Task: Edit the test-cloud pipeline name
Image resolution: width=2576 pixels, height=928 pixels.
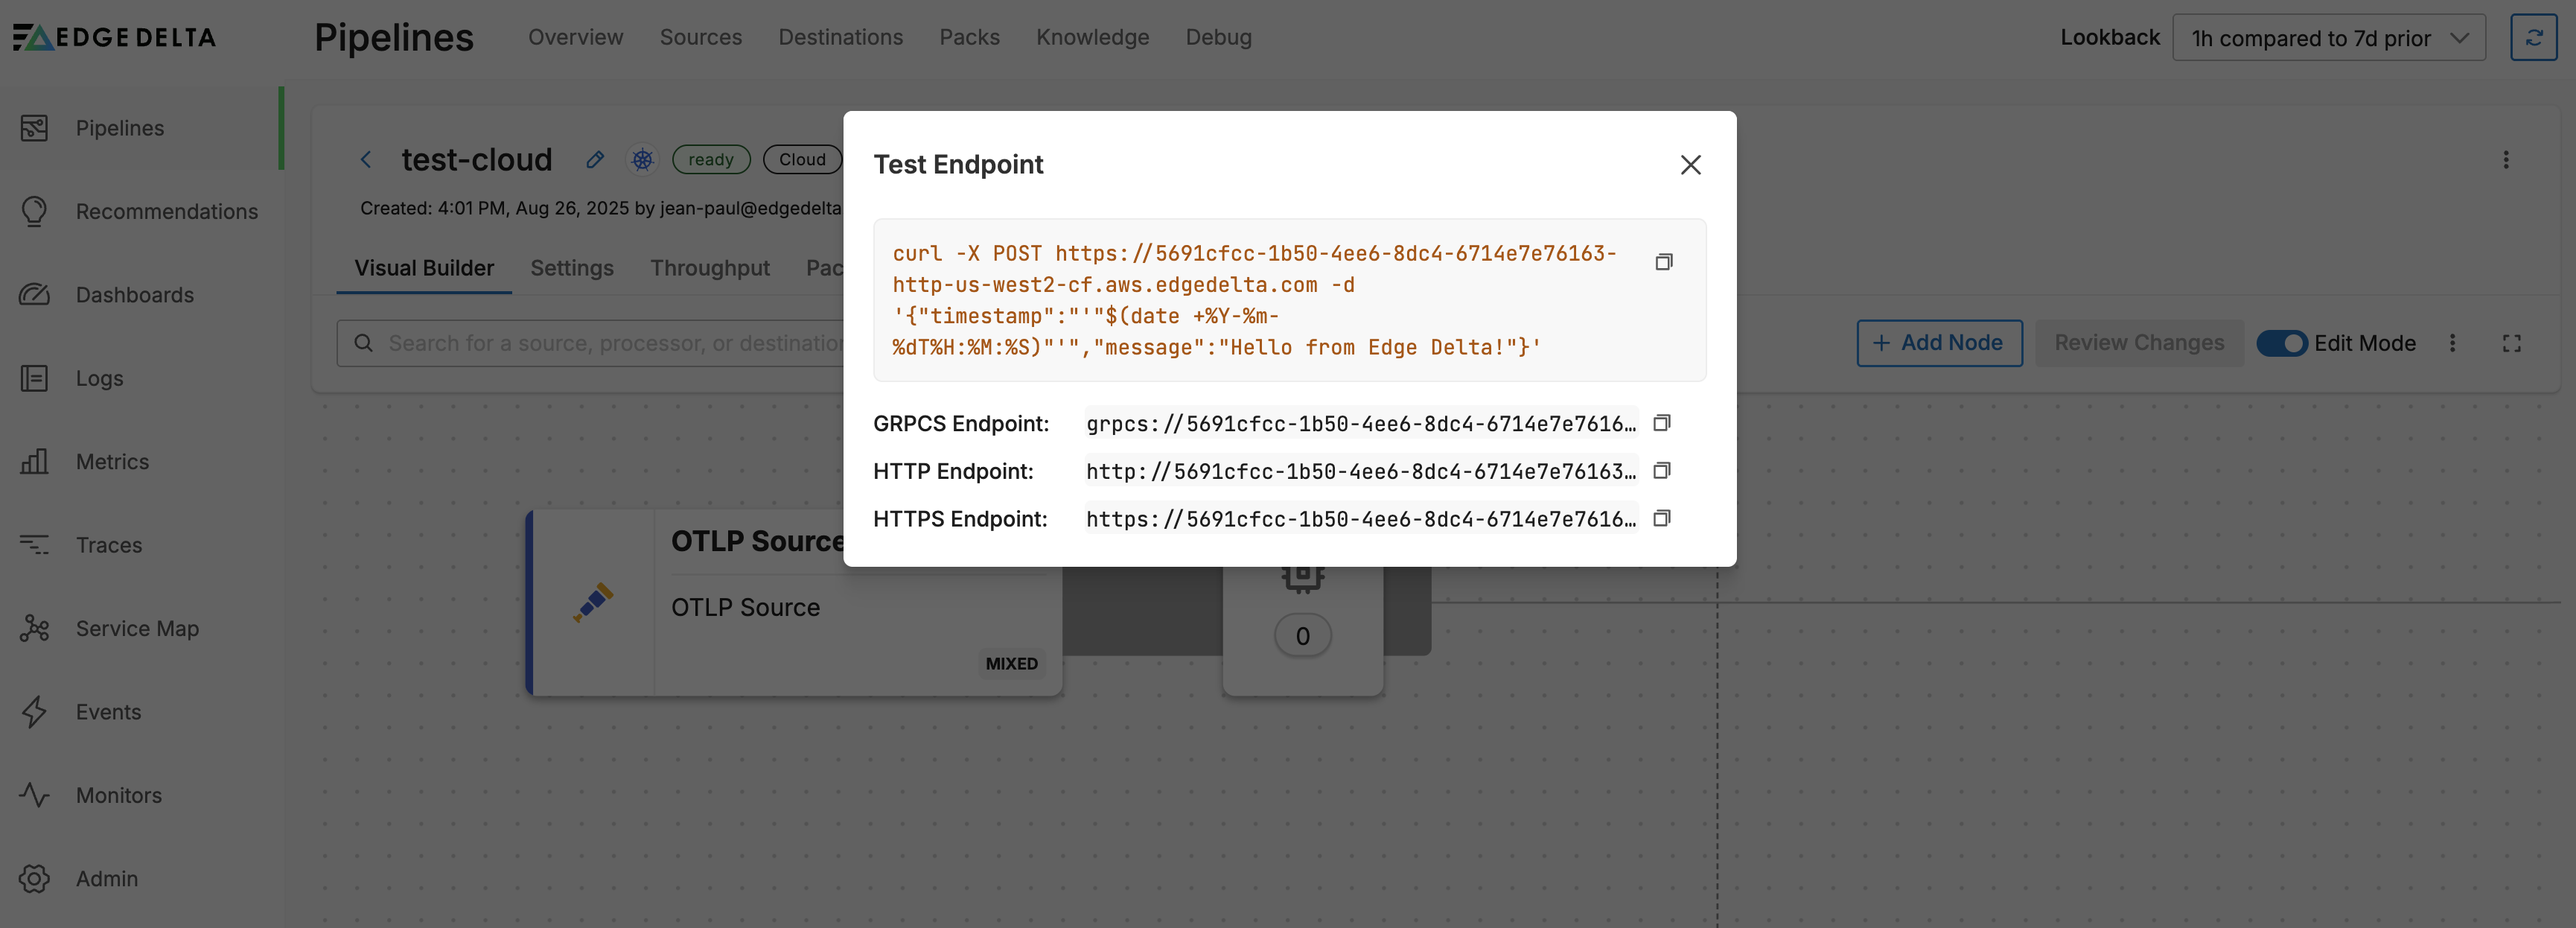Action: click(595, 159)
